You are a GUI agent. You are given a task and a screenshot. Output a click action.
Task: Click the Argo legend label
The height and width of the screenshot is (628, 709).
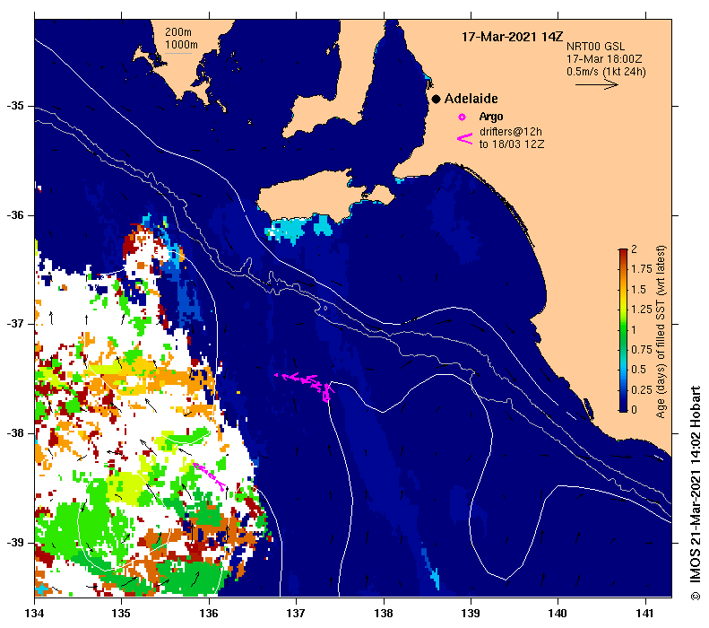pyautogui.click(x=491, y=117)
